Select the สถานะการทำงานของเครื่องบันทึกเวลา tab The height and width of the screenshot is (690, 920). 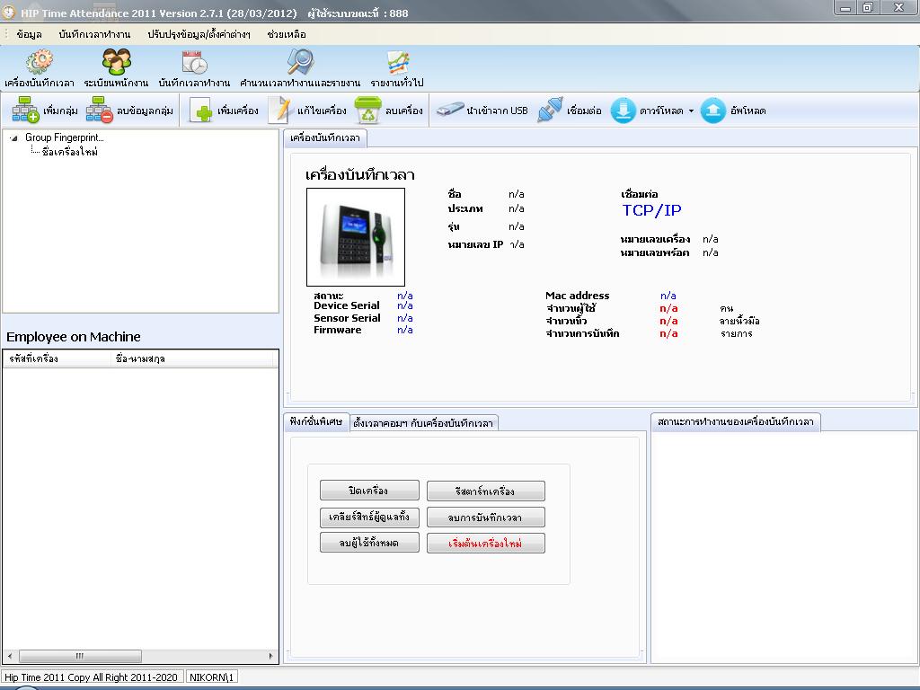[735, 422]
